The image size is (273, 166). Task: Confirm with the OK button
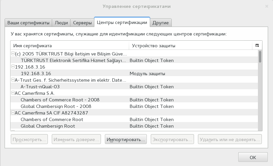(253, 157)
